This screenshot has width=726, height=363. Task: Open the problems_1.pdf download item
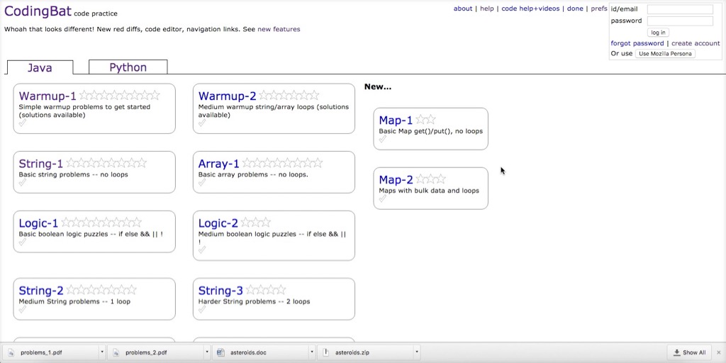[41, 352]
